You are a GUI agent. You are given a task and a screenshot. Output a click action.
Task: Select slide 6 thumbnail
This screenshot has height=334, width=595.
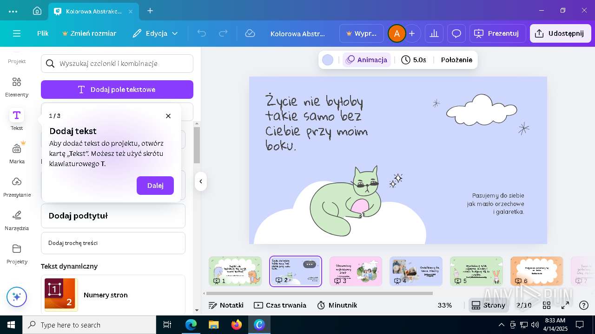pyautogui.click(x=536, y=271)
